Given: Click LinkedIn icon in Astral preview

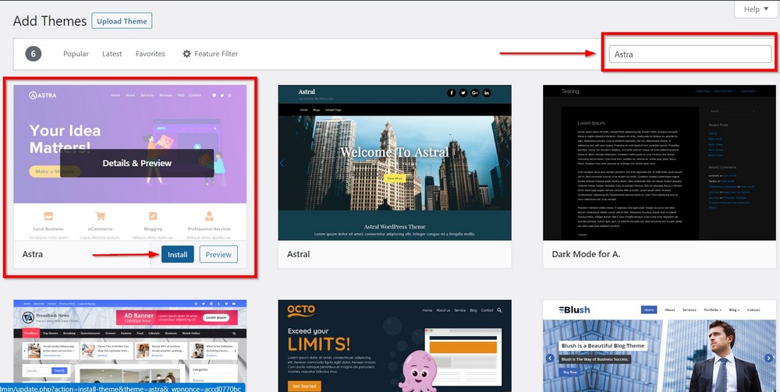Looking at the screenshot, I should click(x=486, y=93).
